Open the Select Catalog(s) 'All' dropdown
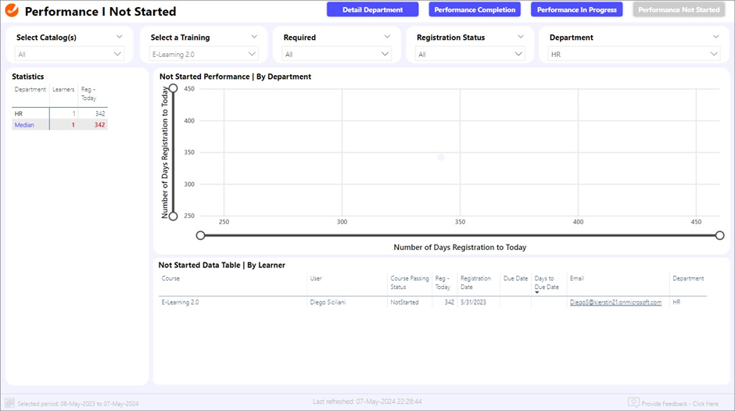735x411 pixels. point(70,54)
